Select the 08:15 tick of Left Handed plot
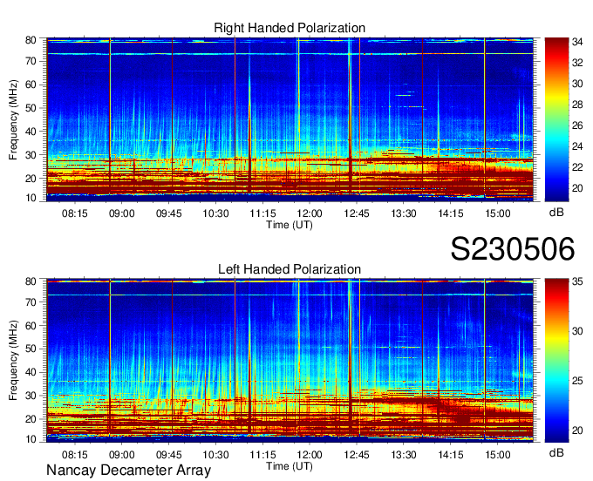Image resolution: width=593 pixels, height=481 pixels. [x=74, y=455]
